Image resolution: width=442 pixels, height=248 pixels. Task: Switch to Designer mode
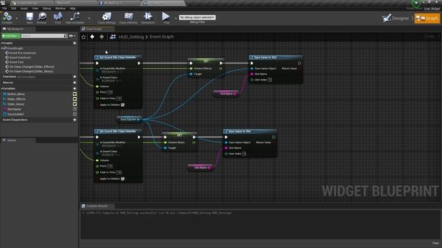396,19
